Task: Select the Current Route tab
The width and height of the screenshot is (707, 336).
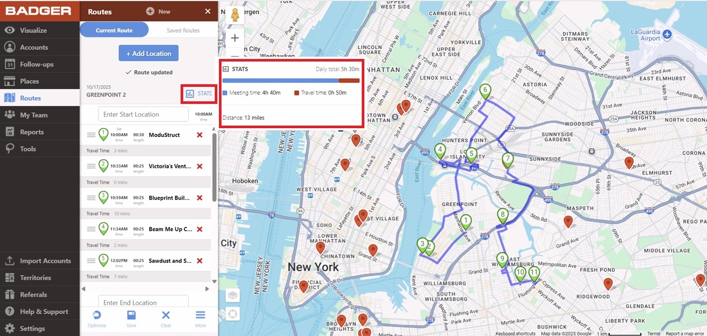Action: point(114,30)
